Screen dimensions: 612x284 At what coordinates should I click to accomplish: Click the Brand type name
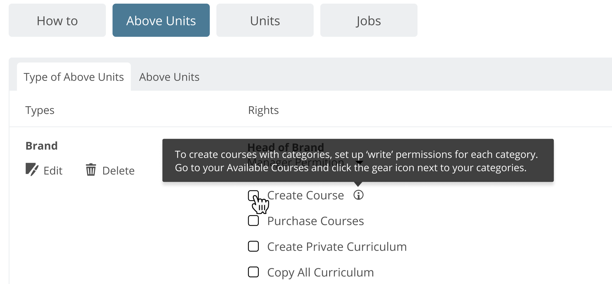pos(42,146)
